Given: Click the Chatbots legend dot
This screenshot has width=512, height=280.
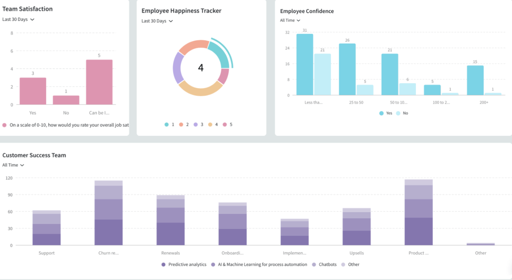Looking at the screenshot, I should coord(315,264).
